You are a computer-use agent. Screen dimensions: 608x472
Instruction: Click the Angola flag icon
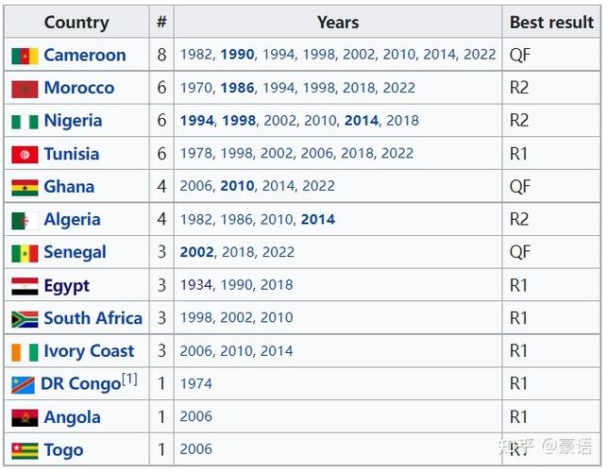[x=25, y=417]
